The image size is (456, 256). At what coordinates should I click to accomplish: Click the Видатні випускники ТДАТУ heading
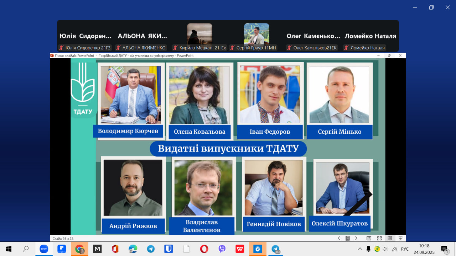coord(228,149)
